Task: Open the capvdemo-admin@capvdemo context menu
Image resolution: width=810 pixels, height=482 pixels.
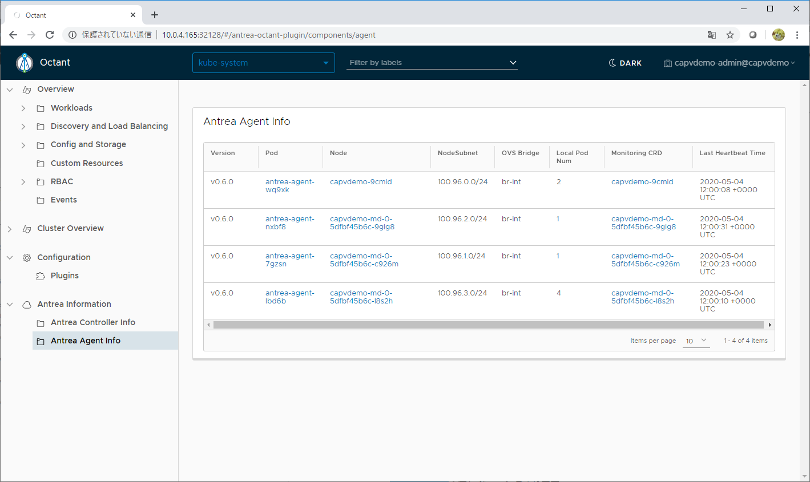Action: pos(729,63)
